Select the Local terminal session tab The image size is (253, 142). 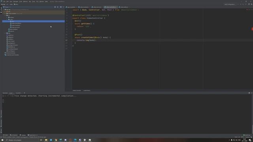coord(11,93)
